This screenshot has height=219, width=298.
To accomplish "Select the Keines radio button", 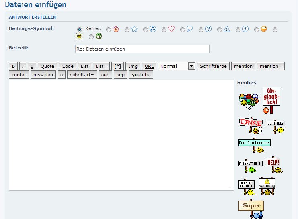I will tap(80, 30).
